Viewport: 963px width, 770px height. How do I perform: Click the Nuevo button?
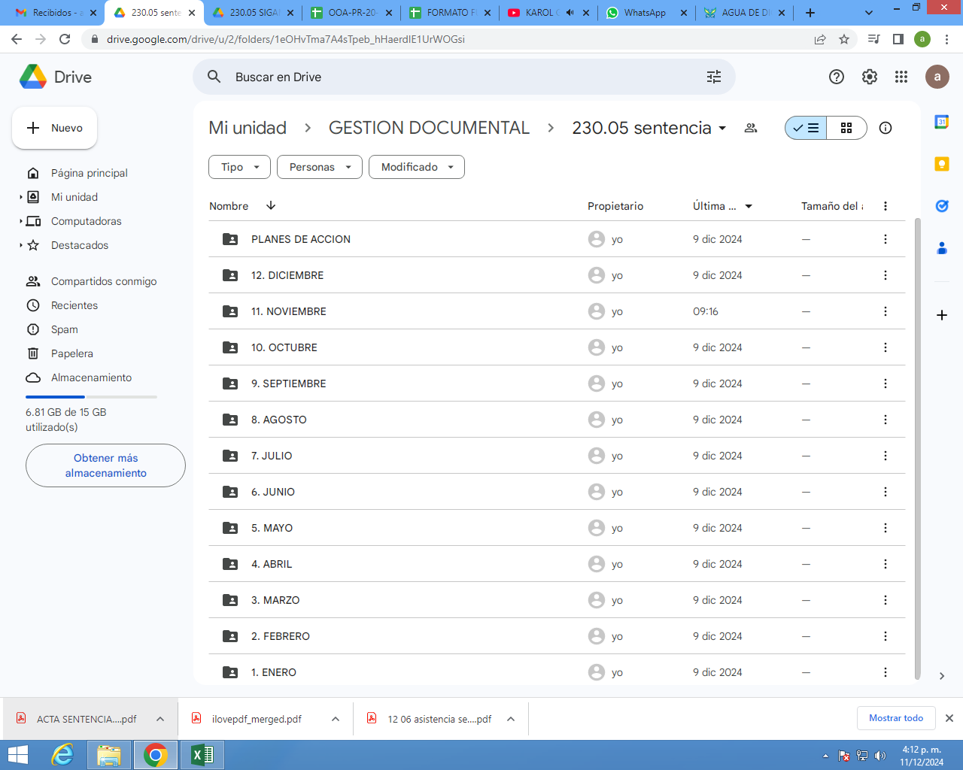pos(54,127)
